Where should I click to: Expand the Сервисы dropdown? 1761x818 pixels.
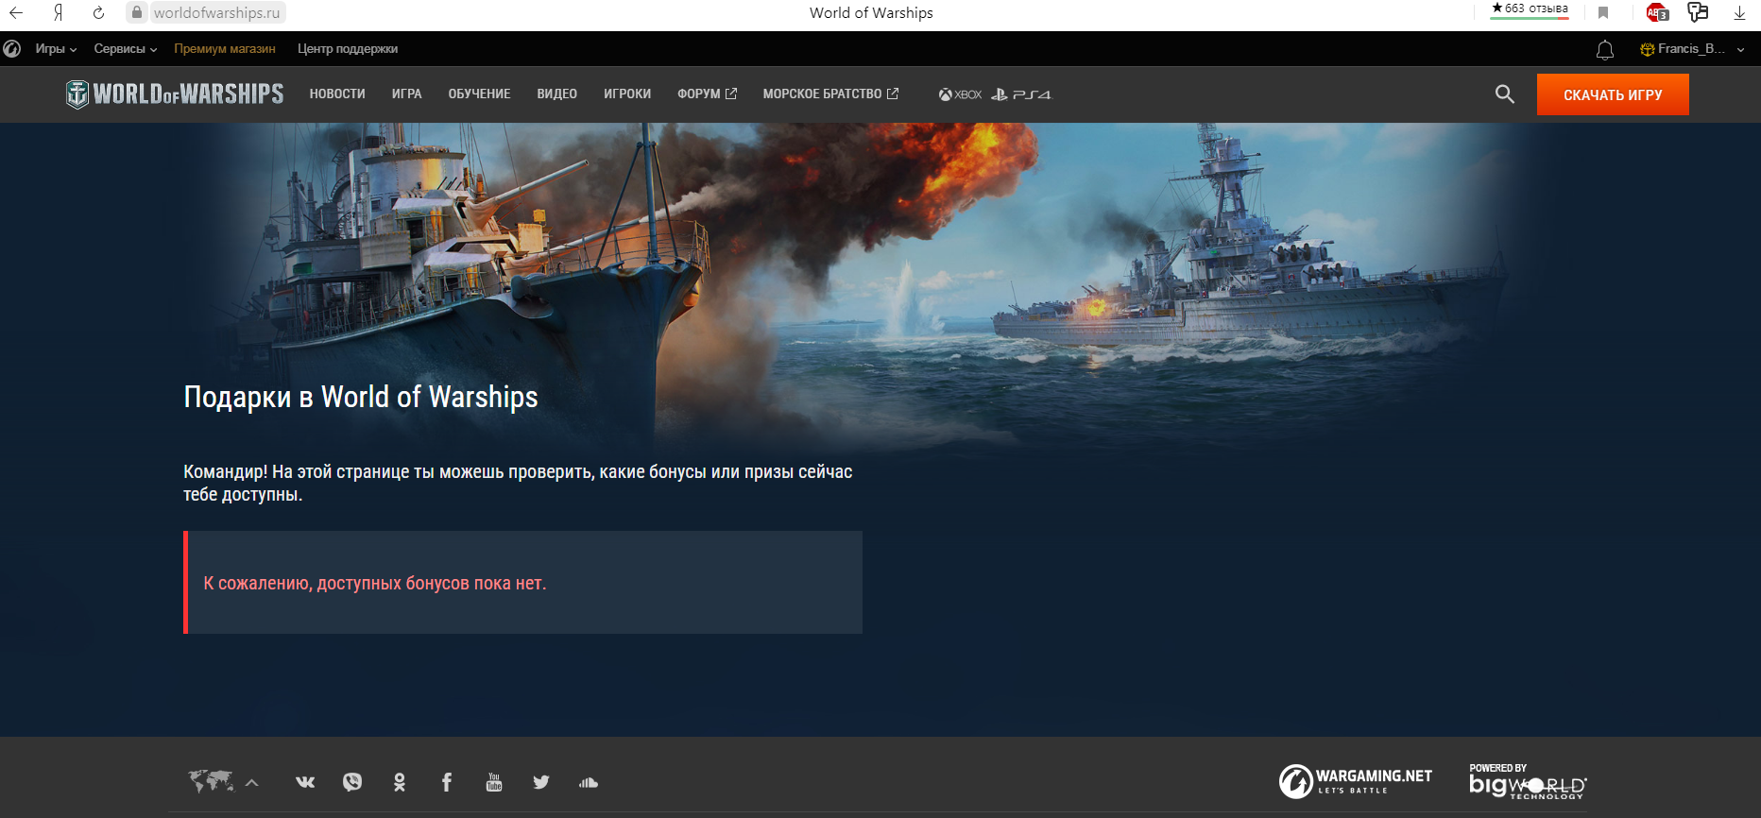pyautogui.click(x=126, y=48)
